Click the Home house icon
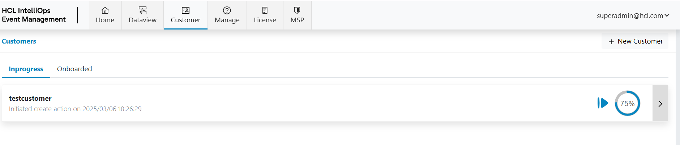 coord(105,10)
